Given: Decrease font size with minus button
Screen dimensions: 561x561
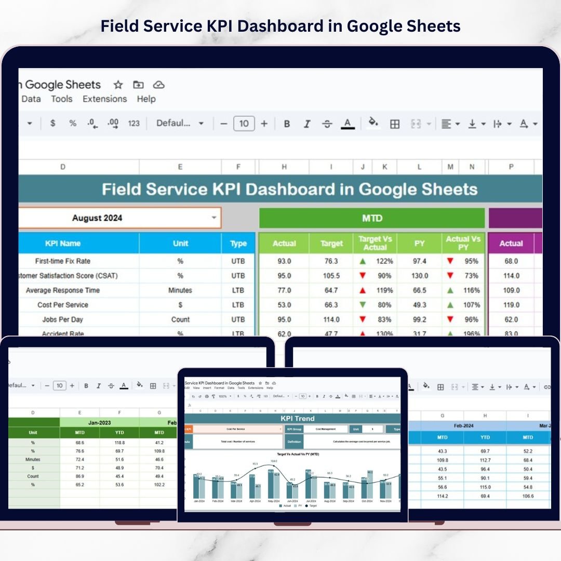Looking at the screenshot, I should pyautogui.click(x=223, y=124).
